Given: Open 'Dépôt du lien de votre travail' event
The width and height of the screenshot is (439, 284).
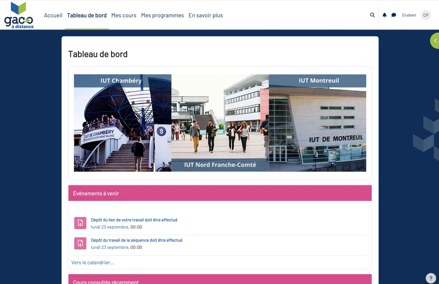Looking at the screenshot, I should [134, 220].
